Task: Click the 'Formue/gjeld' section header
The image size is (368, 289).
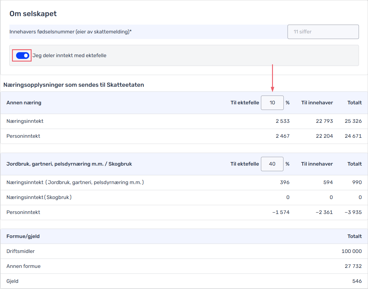Action: (23, 236)
